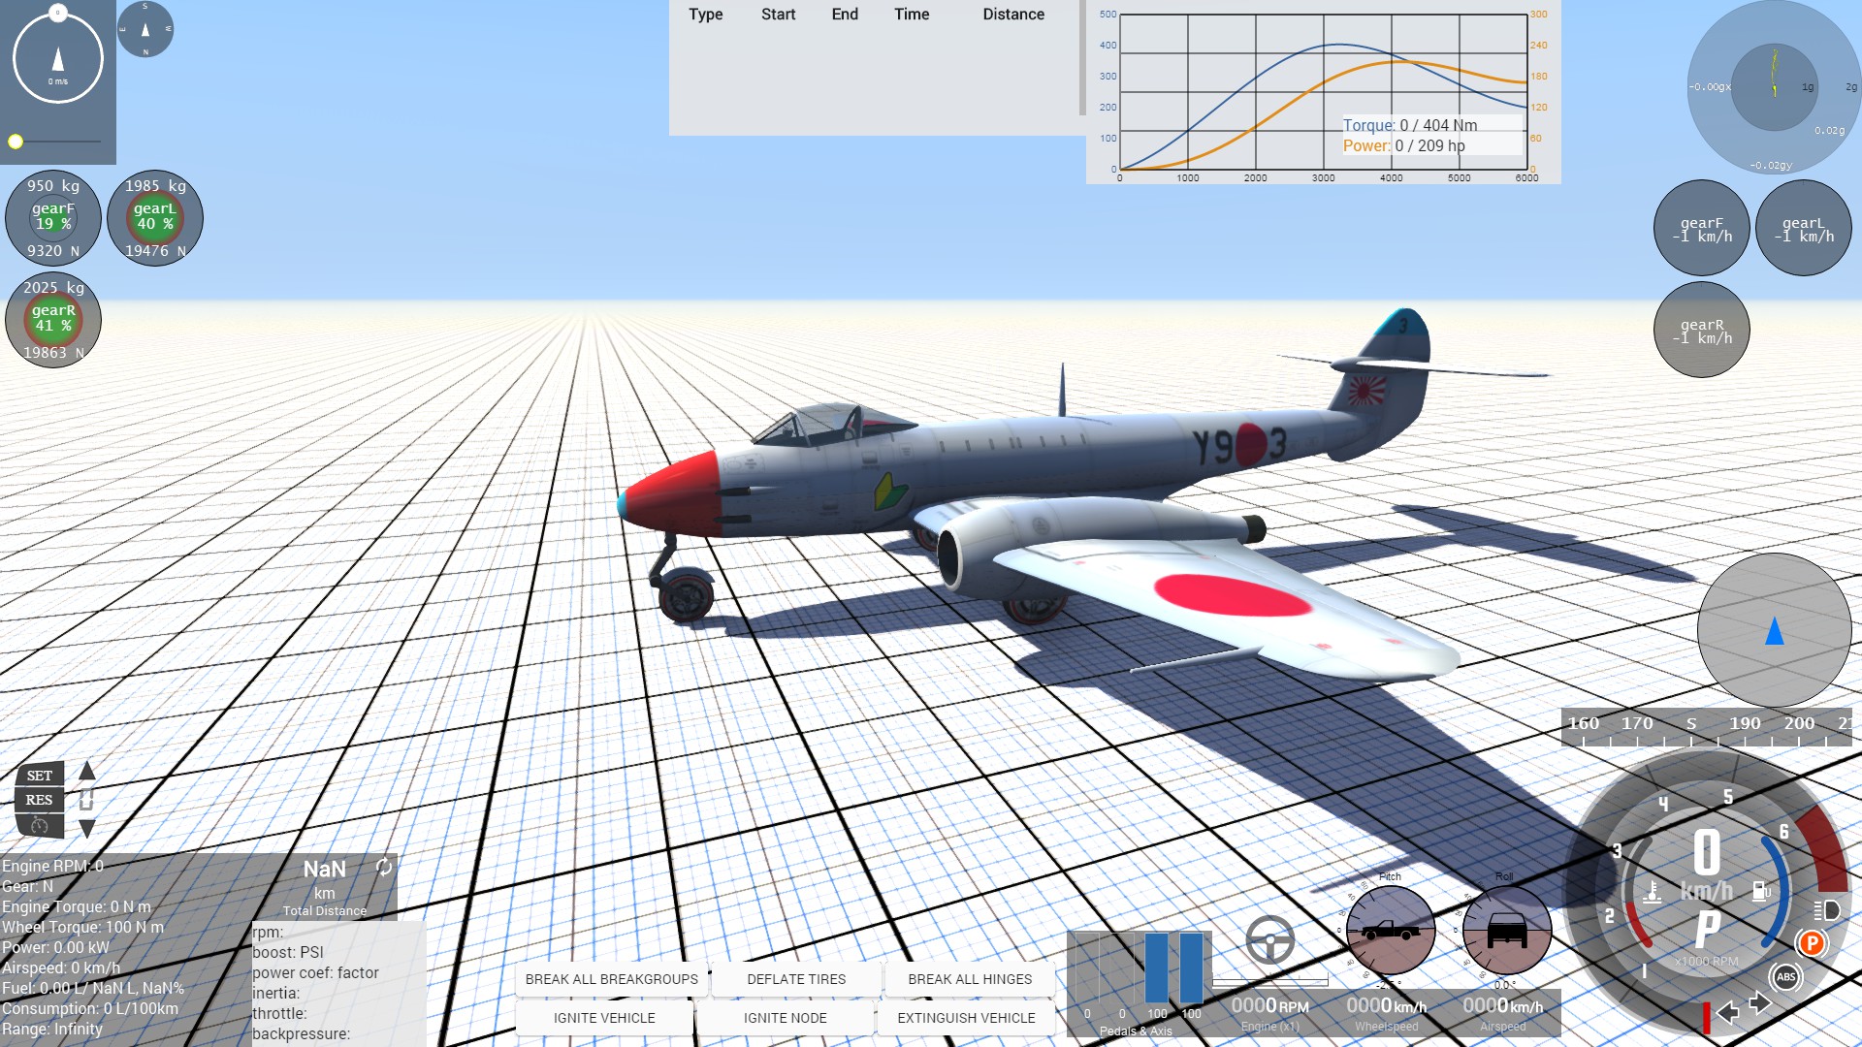Viewport: 1862px width, 1047px height.
Task: Click the 'power coef: factor' line
Action: point(315,973)
